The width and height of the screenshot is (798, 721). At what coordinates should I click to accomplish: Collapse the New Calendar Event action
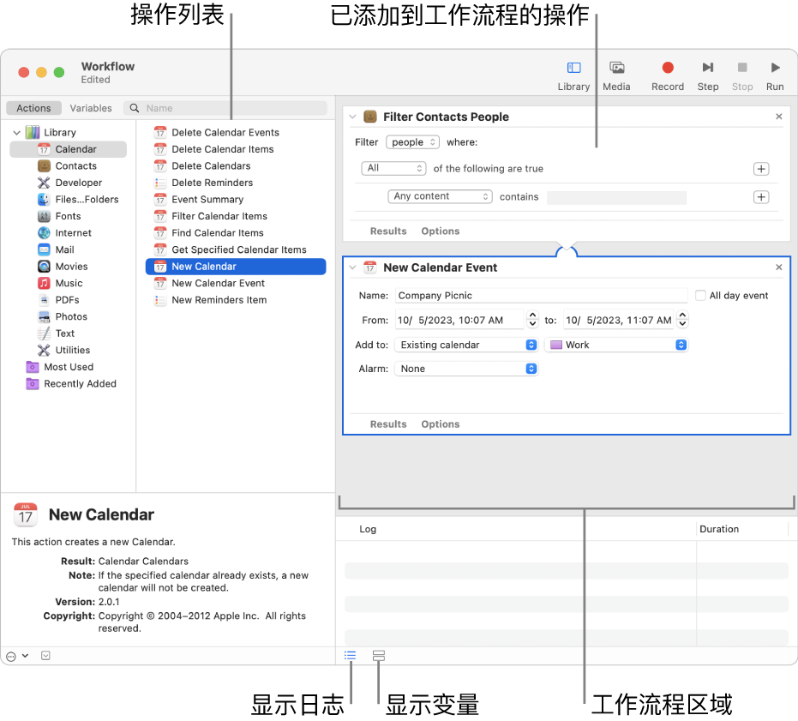(x=352, y=267)
